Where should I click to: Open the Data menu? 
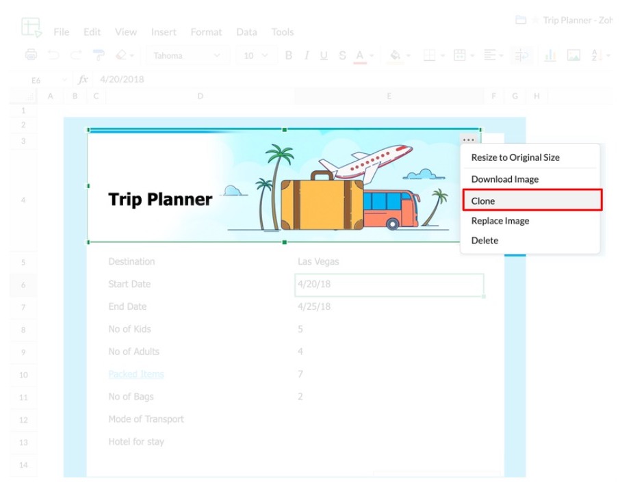[x=247, y=32]
